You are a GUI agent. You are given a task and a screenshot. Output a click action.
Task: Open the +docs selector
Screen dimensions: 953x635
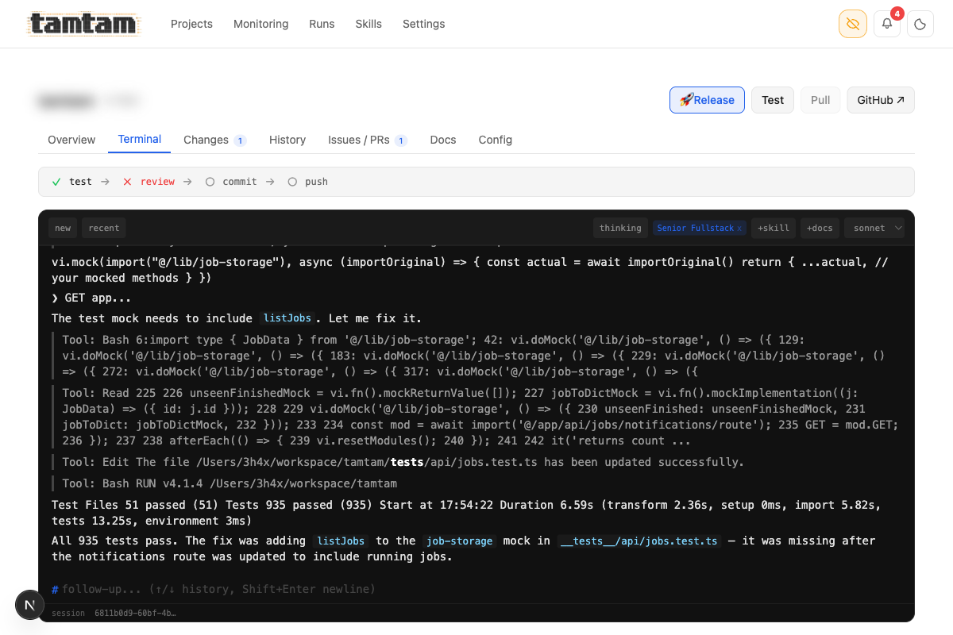coord(820,228)
